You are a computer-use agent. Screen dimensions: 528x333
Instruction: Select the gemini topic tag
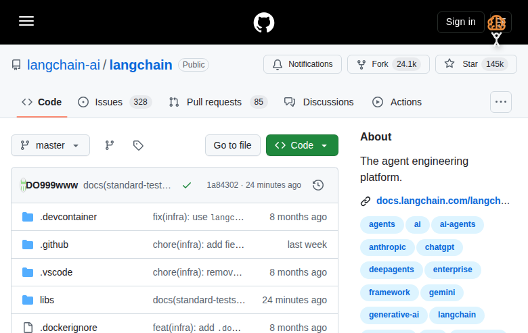coord(442,292)
